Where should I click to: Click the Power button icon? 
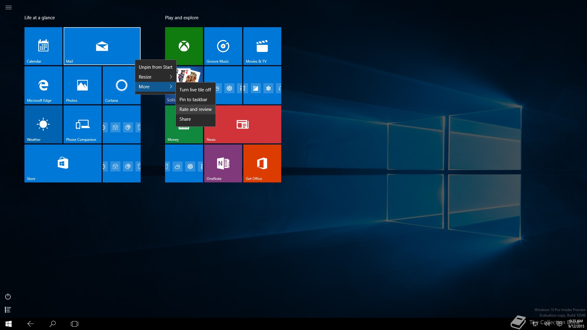[8, 296]
